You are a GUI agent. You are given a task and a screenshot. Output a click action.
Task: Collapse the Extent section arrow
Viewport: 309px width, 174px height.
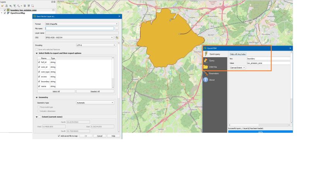coord(37,117)
